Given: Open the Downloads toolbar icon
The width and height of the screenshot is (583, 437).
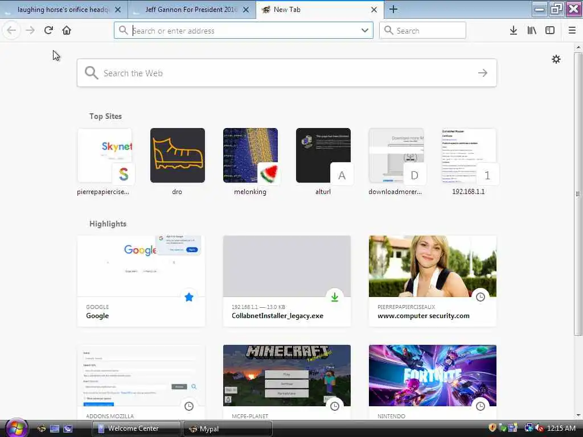Looking at the screenshot, I should point(514,31).
